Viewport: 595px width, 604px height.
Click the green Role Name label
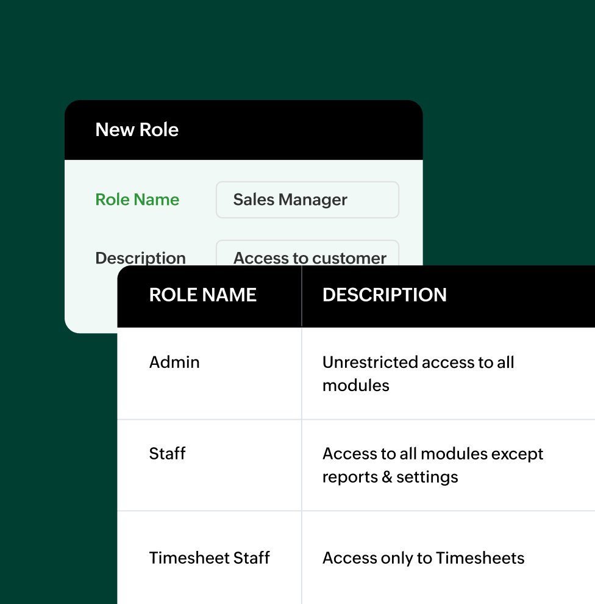pyautogui.click(x=137, y=200)
